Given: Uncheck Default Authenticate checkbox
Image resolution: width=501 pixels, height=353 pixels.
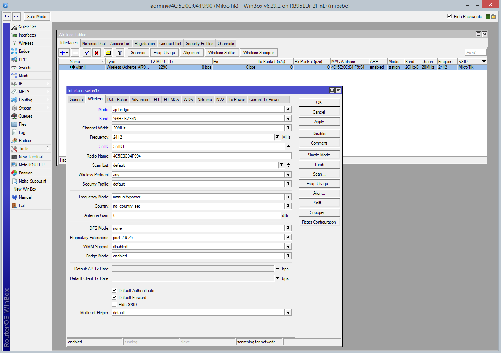Looking at the screenshot, I should (114, 290).
